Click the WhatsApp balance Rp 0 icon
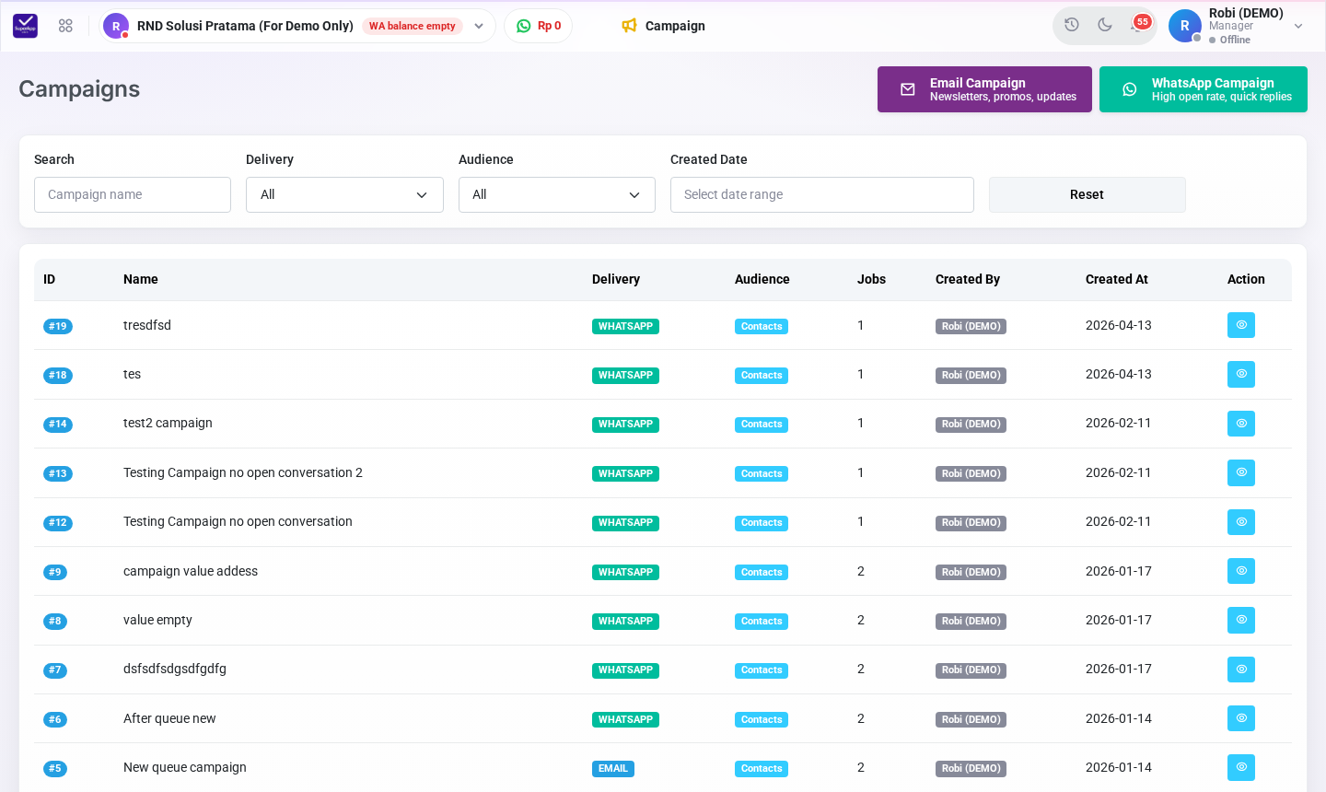1326x792 pixels. coord(524,26)
